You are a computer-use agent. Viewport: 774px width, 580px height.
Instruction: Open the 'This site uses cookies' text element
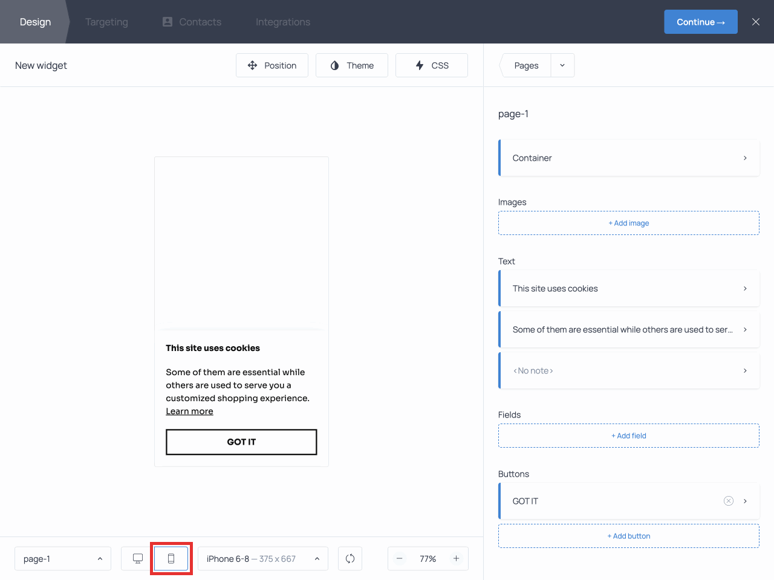point(629,288)
